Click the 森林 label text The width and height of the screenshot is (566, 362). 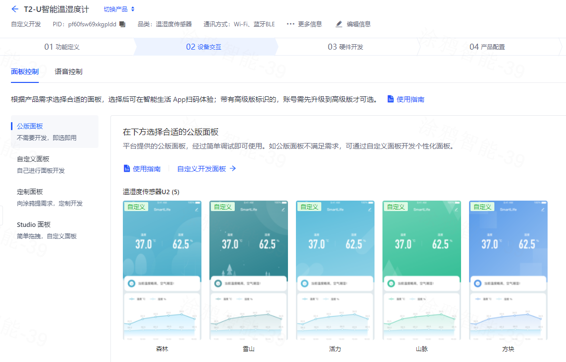coord(162,349)
